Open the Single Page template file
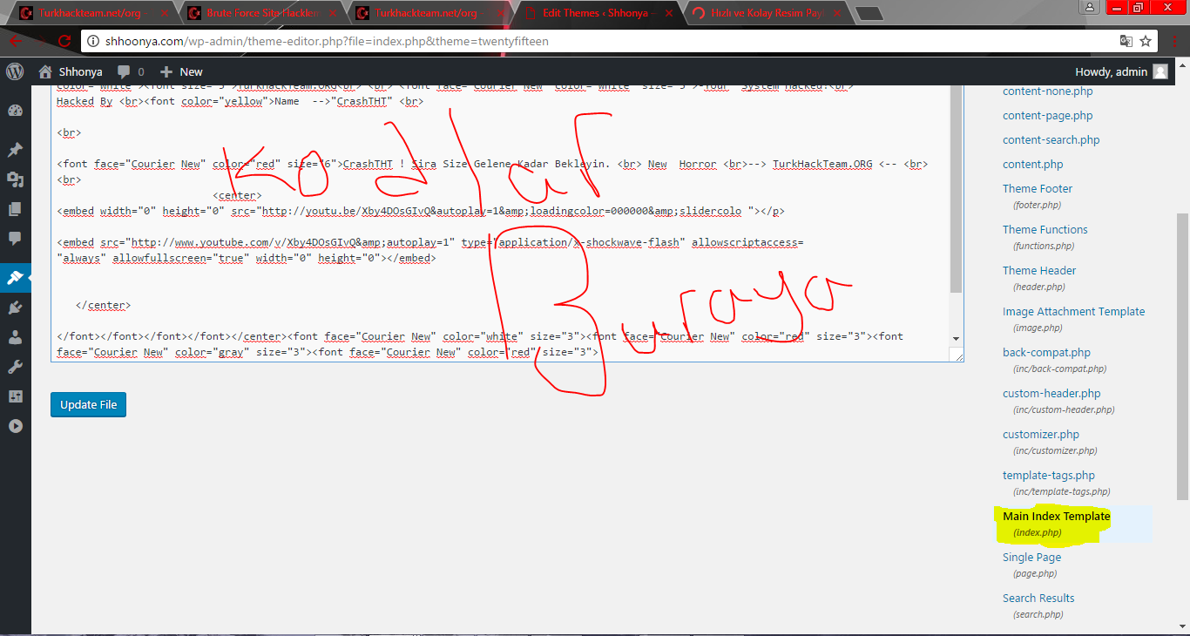The height and width of the screenshot is (636, 1190). (1031, 558)
